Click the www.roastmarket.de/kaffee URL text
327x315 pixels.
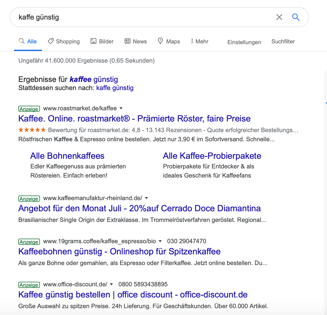click(80, 108)
